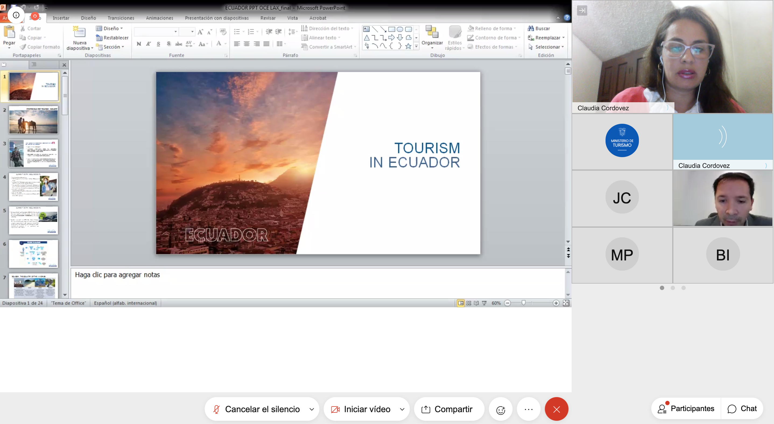Viewport: 774px width, 424px height.
Task: Open the Chat panel
Action: (x=742, y=408)
